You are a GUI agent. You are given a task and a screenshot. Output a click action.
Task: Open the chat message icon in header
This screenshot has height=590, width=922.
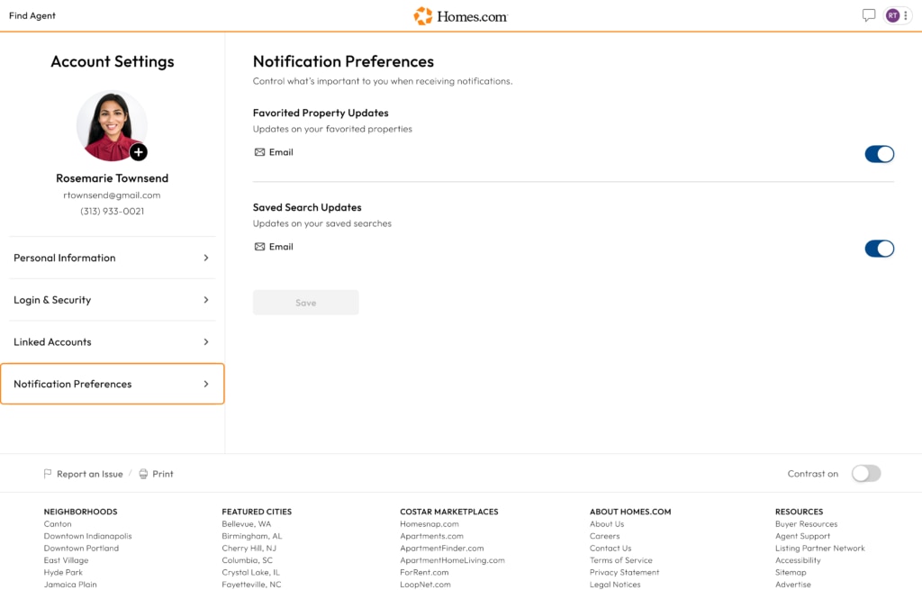[868, 15]
